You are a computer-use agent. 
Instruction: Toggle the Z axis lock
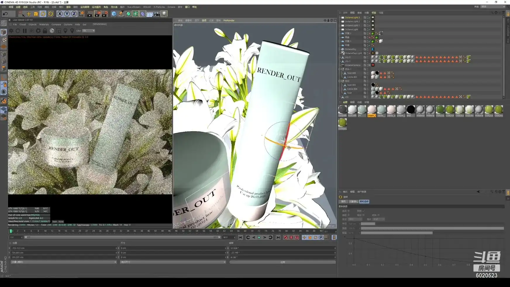click(x=74, y=14)
